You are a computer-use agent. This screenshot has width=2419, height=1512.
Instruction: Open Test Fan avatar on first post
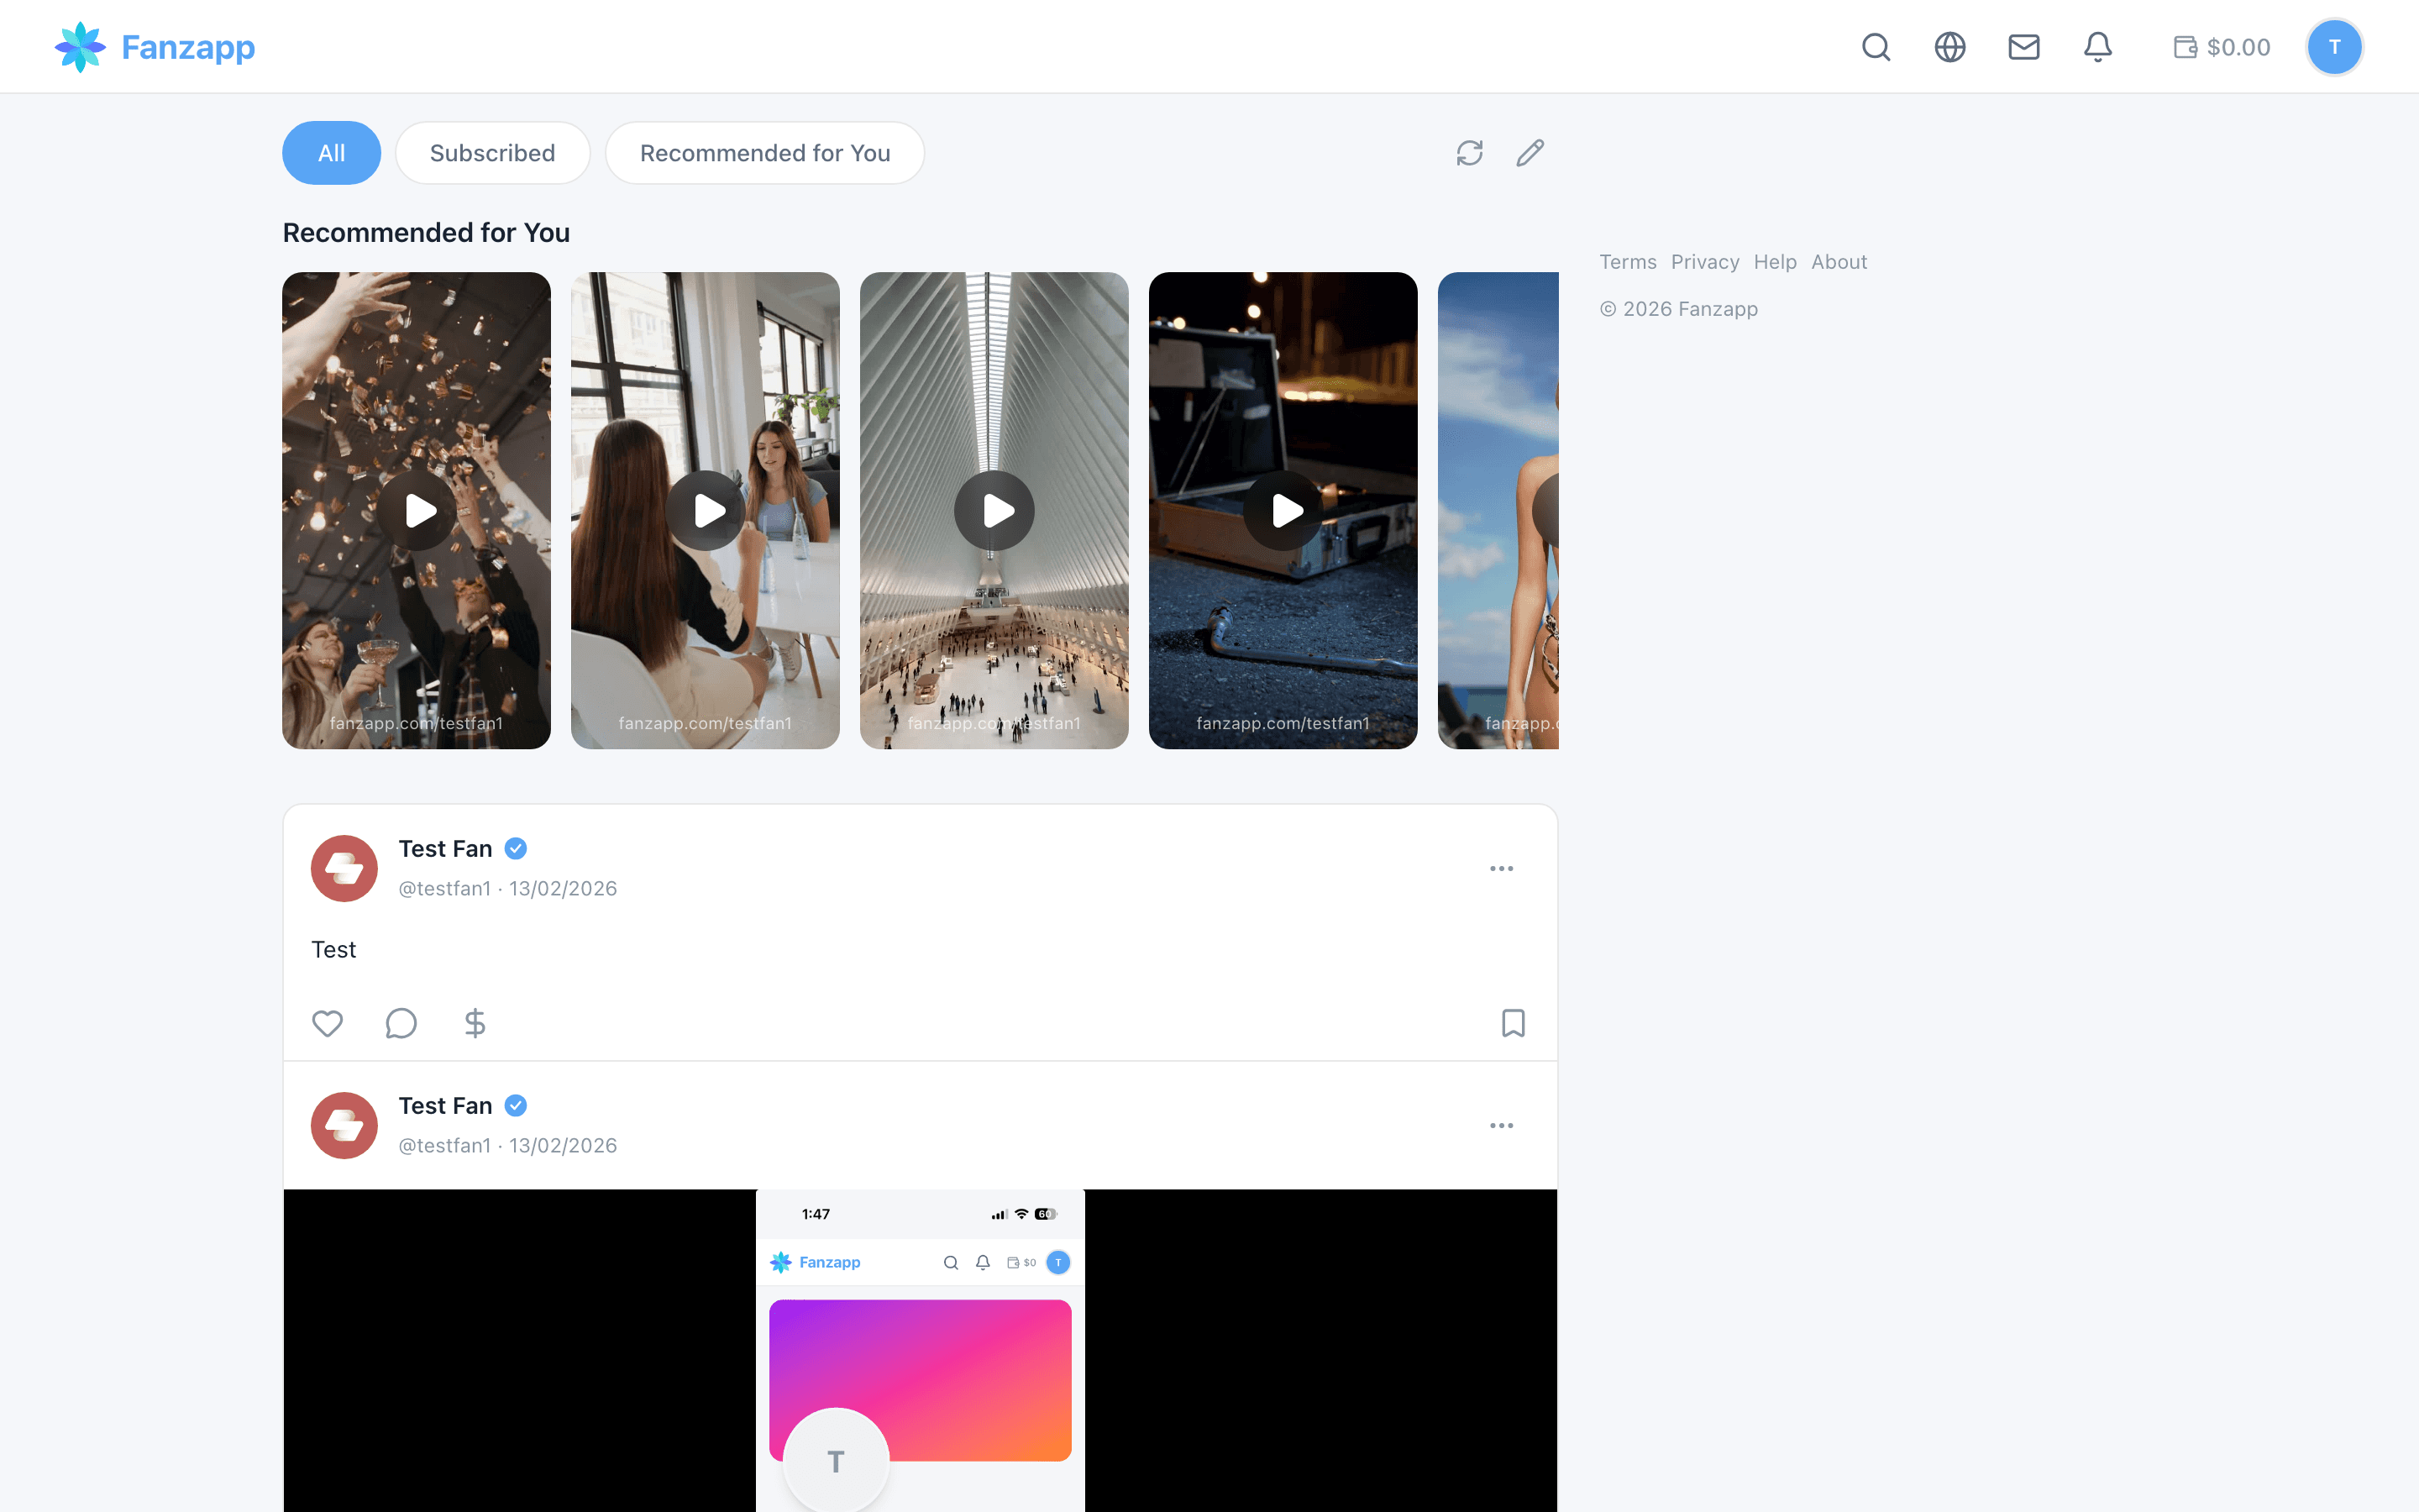(x=344, y=869)
